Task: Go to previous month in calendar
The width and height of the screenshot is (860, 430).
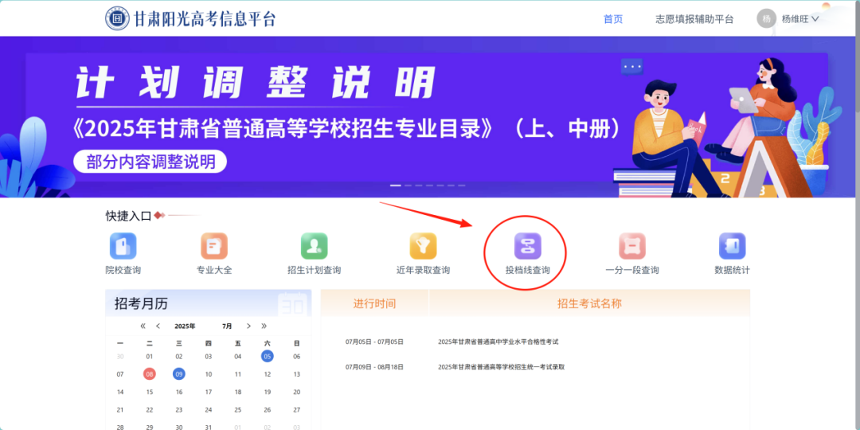Action: click(x=158, y=326)
